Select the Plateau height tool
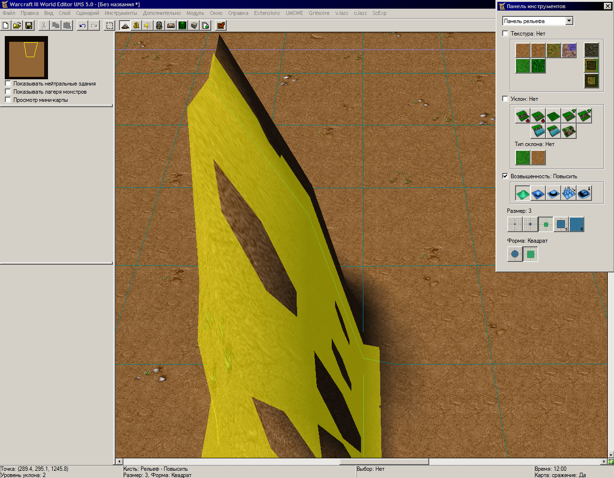This screenshot has height=478, width=614. pos(553,193)
